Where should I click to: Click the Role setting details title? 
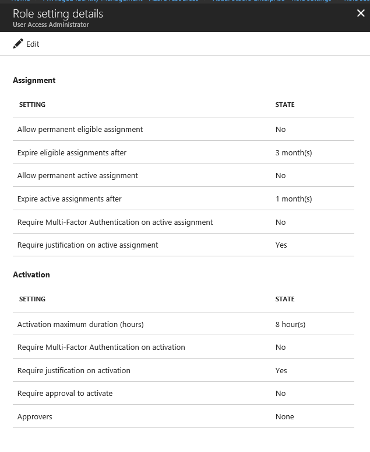(x=58, y=13)
